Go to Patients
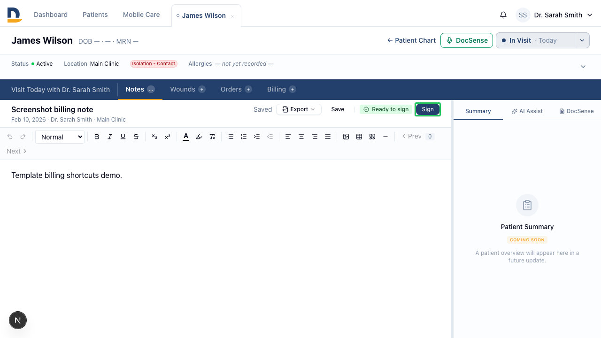The image size is (601, 338). tap(95, 15)
